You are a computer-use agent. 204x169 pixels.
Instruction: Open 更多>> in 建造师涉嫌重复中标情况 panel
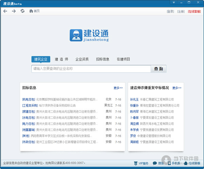(177, 88)
